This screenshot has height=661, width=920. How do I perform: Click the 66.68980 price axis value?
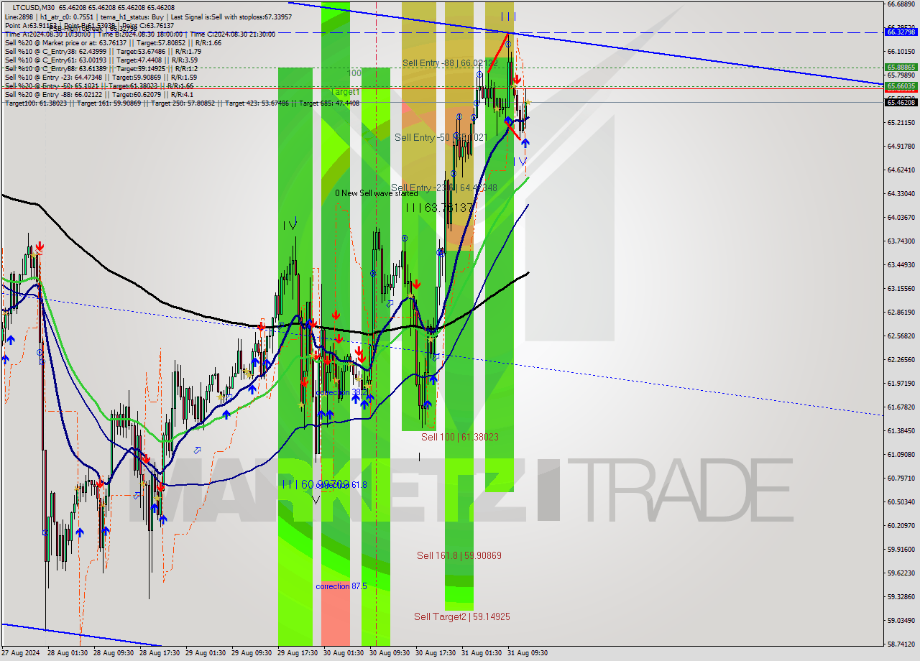click(x=901, y=4)
